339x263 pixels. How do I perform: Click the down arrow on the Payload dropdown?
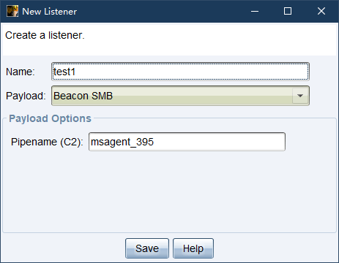tap(300, 96)
